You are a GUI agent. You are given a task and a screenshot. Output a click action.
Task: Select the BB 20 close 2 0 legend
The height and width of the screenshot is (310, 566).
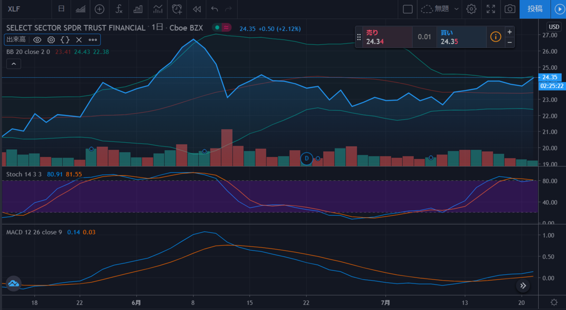coord(29,52)
